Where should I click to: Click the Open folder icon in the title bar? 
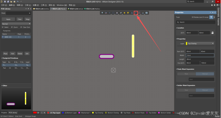11,2
